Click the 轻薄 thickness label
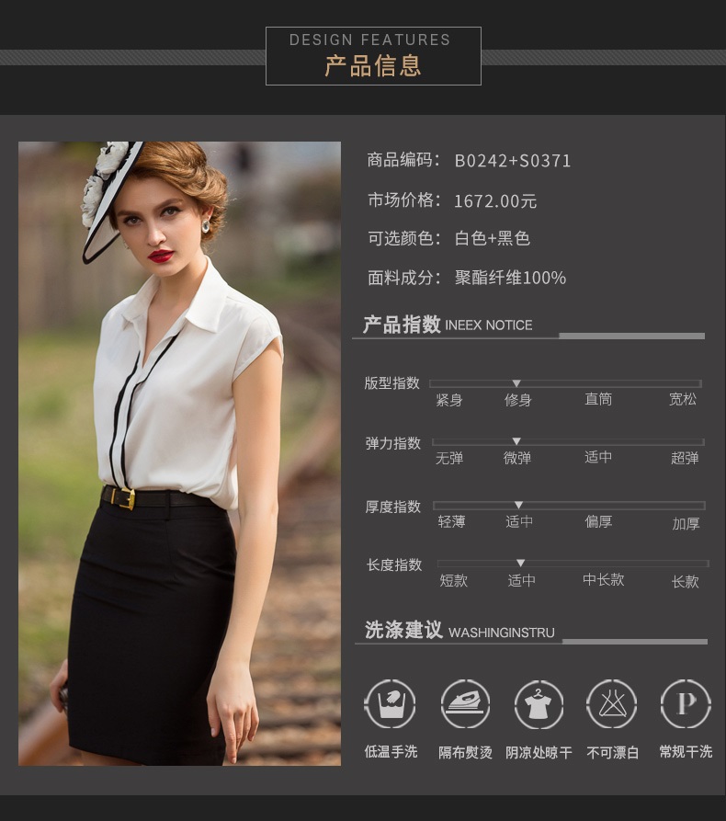Screen dimensions: 726x821 [x=451, y=522]
